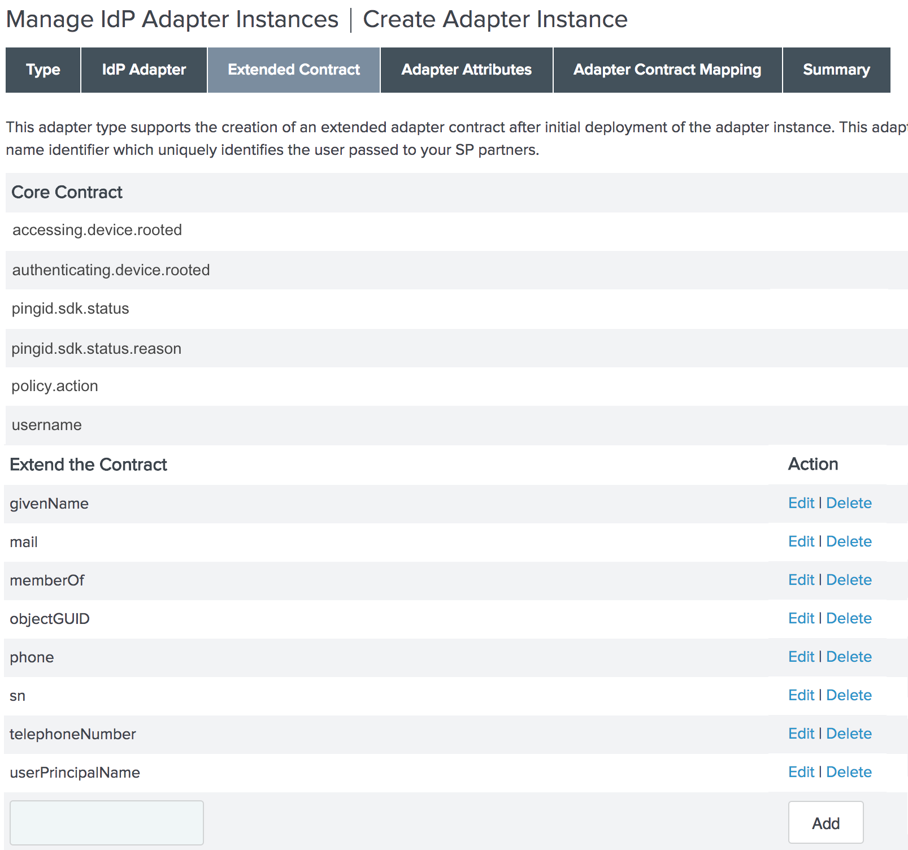
Task: Edit the sn attribute
Action: (801, 695)
